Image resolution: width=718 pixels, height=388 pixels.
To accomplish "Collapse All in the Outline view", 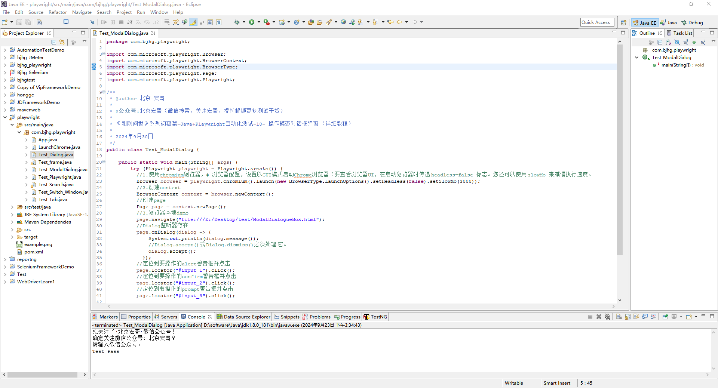I will [x=660, y=42].
